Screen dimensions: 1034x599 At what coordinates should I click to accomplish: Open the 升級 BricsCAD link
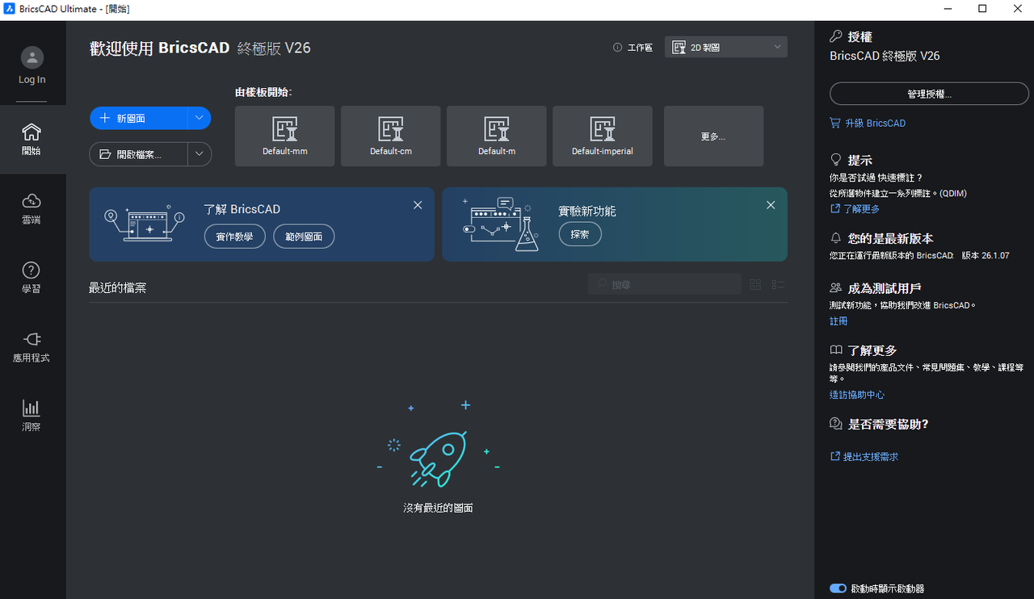pyautogui.click(x=868, y=124)
